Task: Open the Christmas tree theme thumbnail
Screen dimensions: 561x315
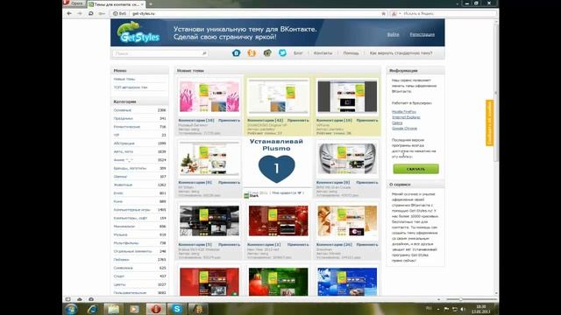Action: 209,159
